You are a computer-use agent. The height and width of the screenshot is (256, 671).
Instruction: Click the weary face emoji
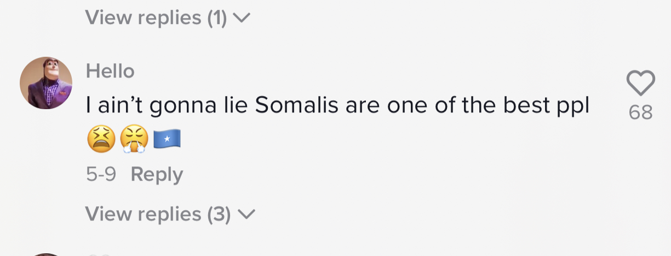pos(101,140)
